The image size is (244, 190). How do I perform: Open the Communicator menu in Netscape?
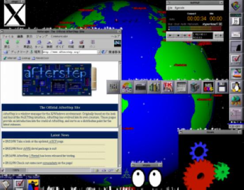[59, 37]
